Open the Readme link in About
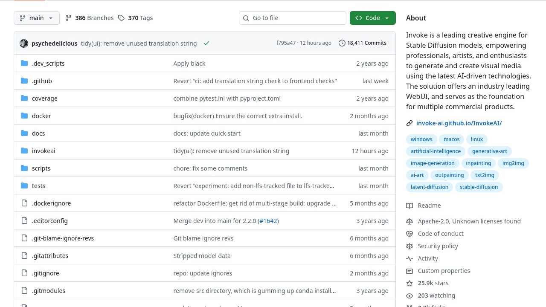This screenshot has height=307, width=546. point(429,206)
